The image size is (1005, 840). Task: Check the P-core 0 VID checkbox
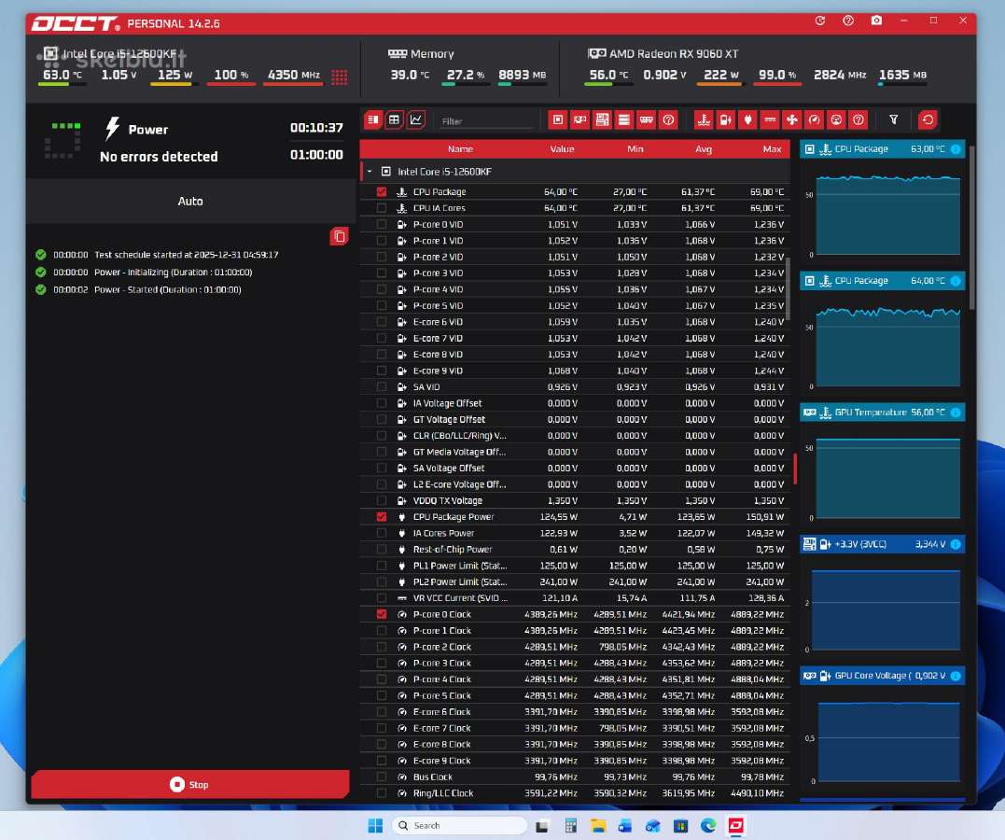[382, 224]
